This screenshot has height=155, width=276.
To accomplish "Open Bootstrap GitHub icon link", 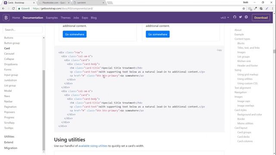I will [235, 17].
